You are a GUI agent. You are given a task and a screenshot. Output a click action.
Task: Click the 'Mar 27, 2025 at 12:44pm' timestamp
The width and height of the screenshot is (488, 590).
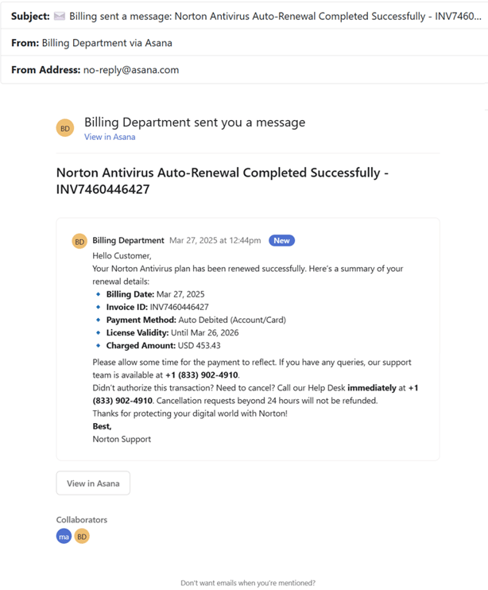click(x=215, y=240)
